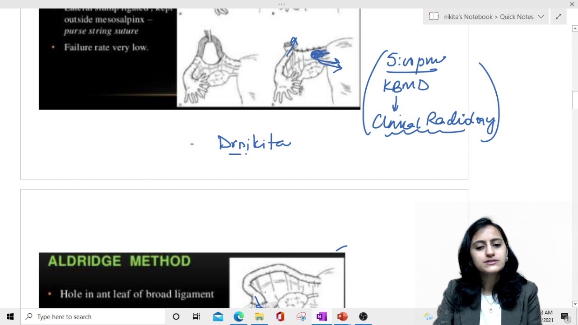Click the Aldridge method diagram image

click(x=287, y=283)
